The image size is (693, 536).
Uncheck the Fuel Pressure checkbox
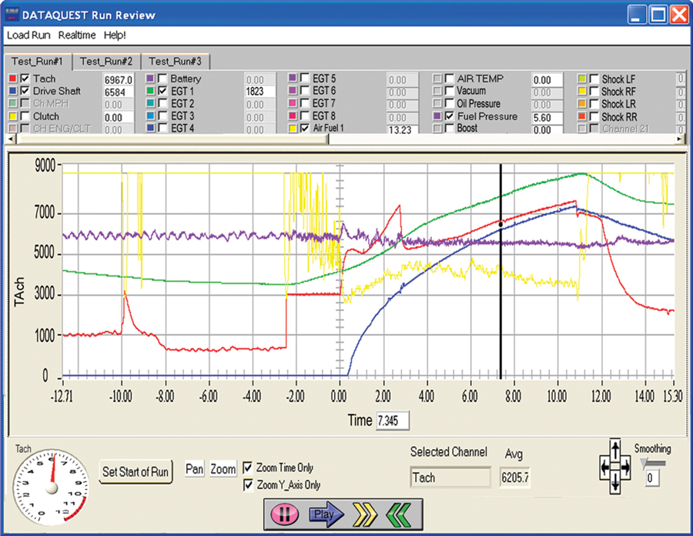pos(450,116)
